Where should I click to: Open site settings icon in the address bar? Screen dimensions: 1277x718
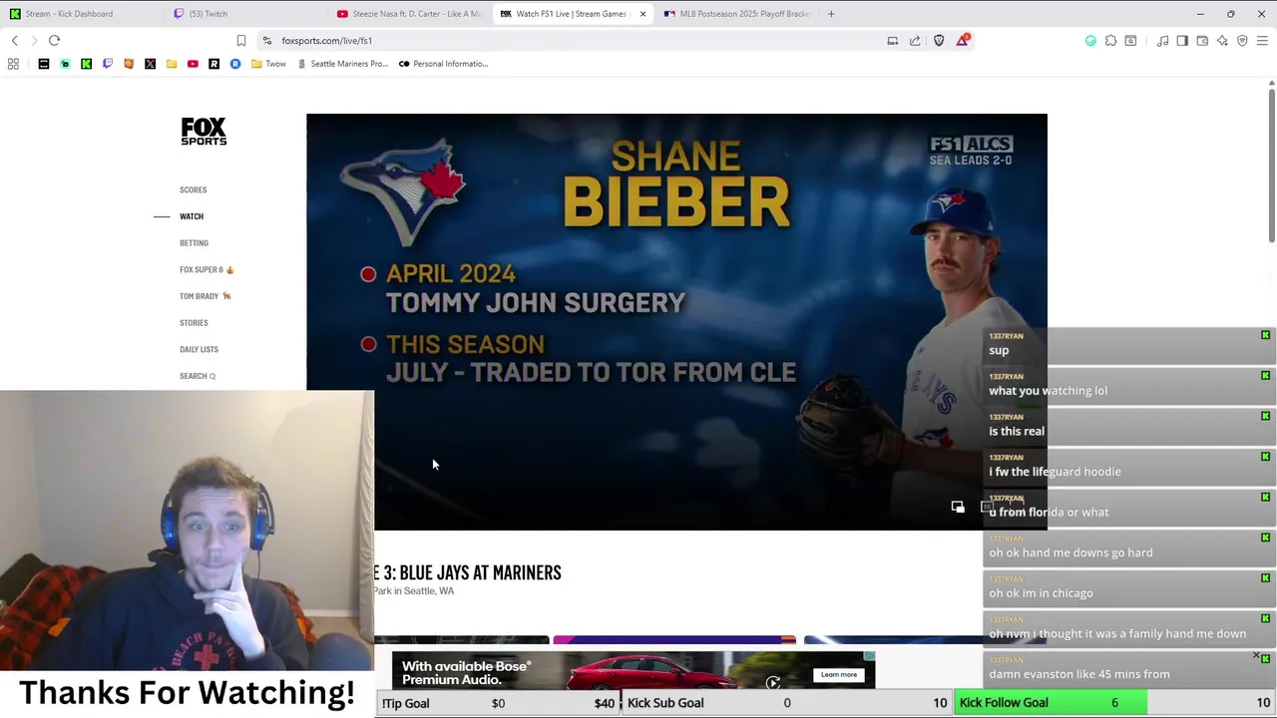266,41
